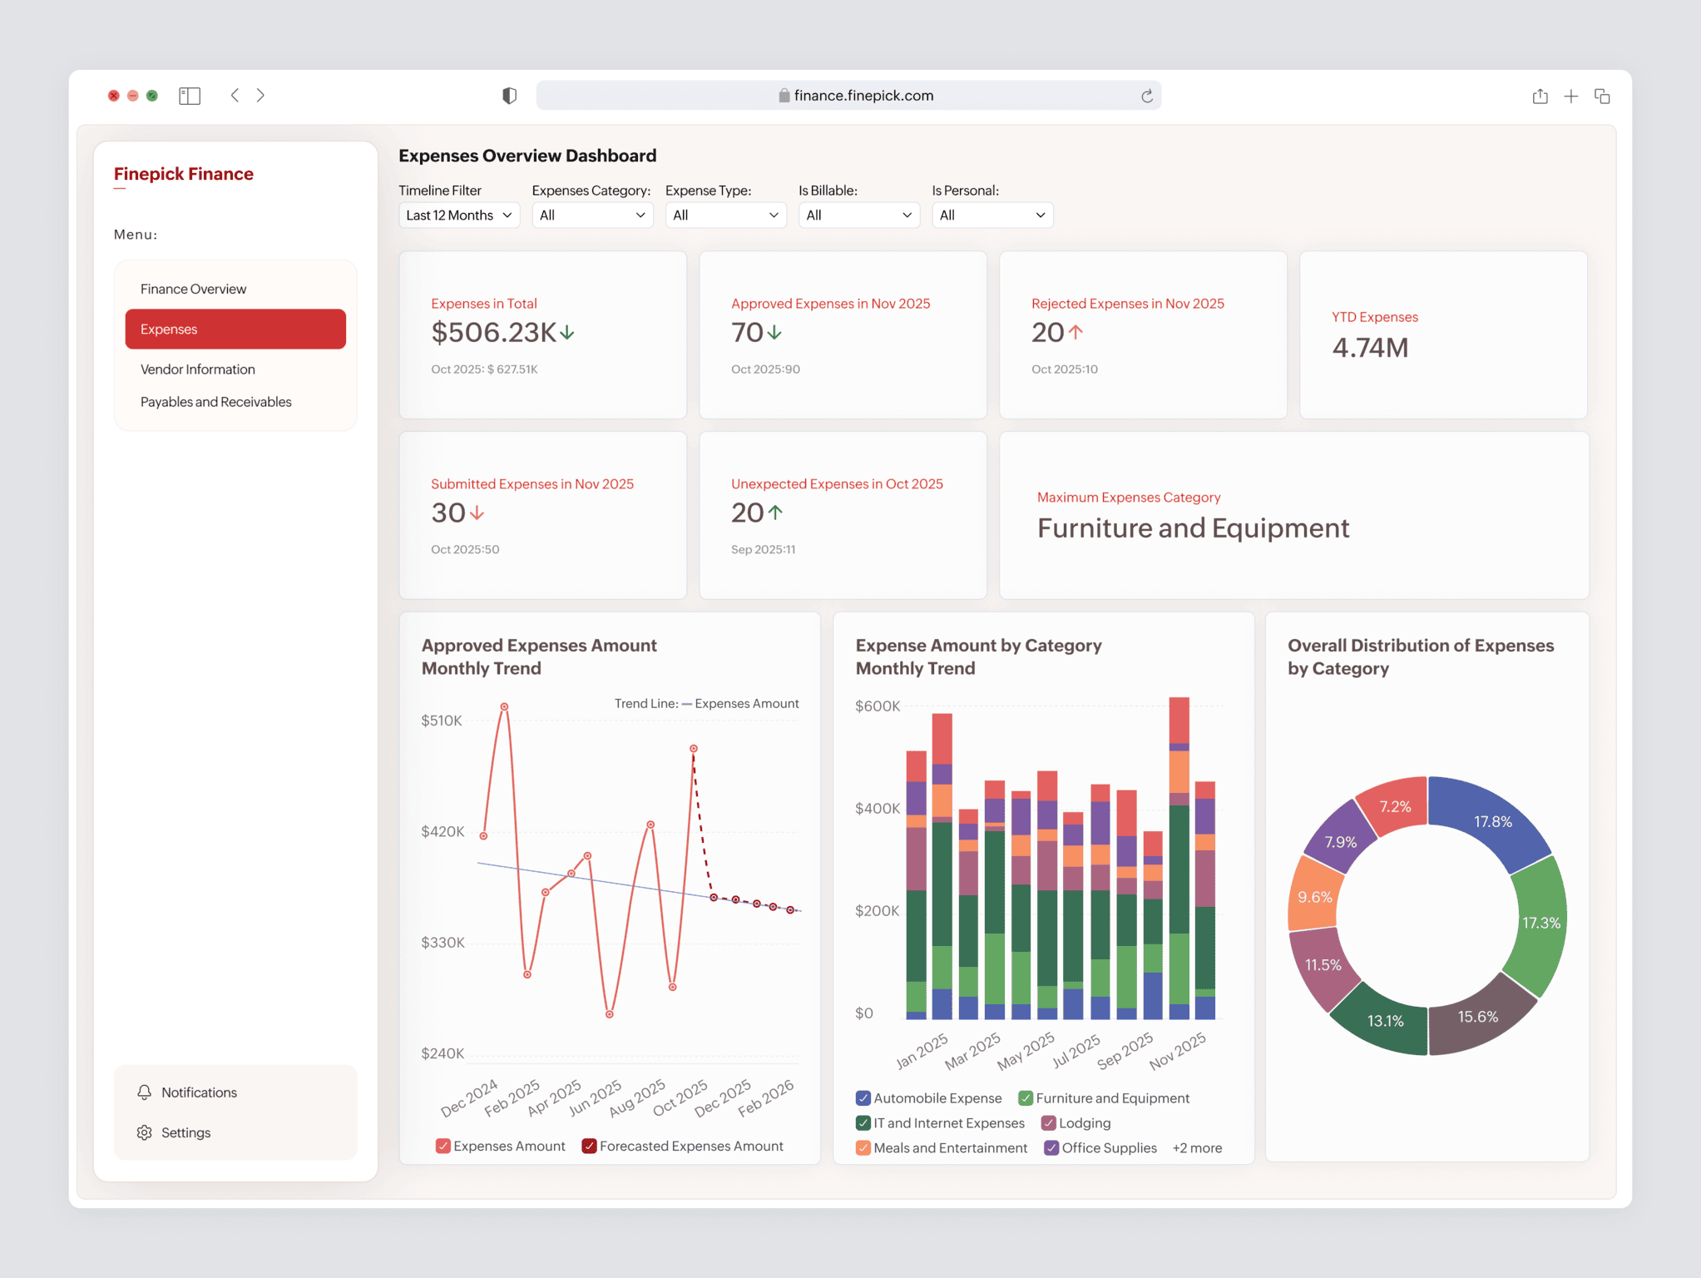
Task: Toggle the Forecasted Expenses Amount legend checkbox
Action: [590, 1146]
